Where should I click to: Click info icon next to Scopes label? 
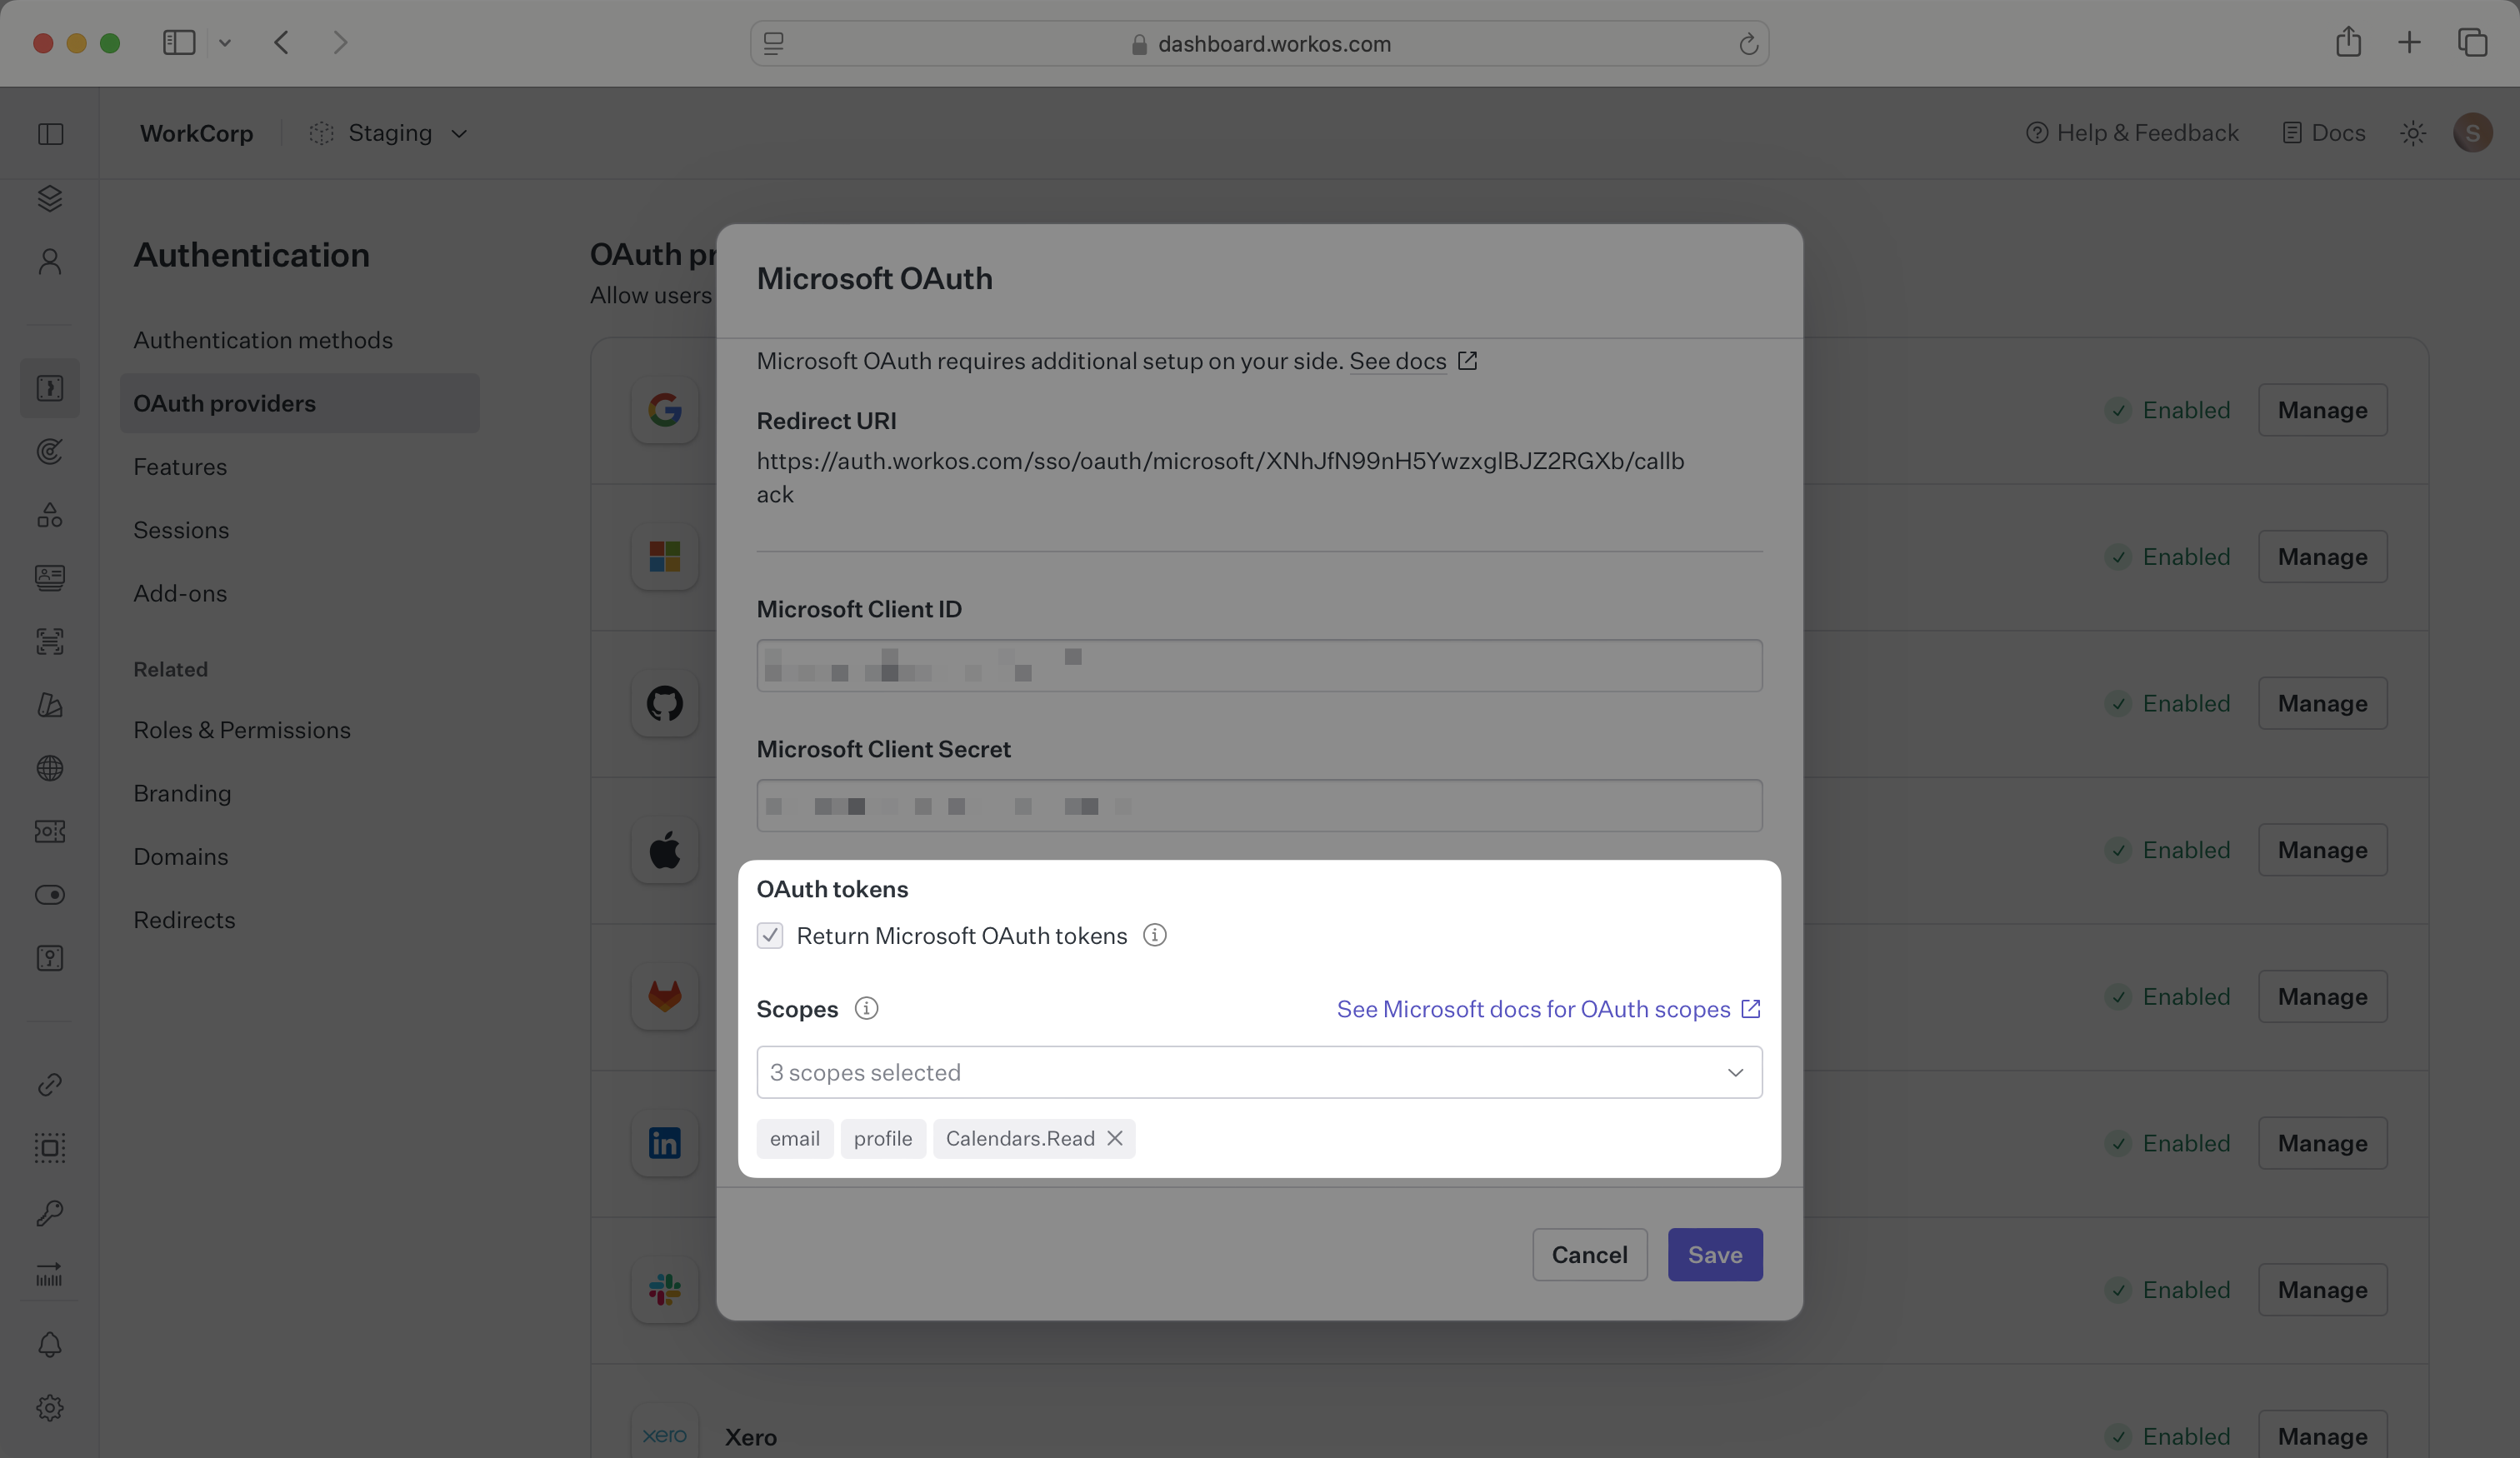866,1008
